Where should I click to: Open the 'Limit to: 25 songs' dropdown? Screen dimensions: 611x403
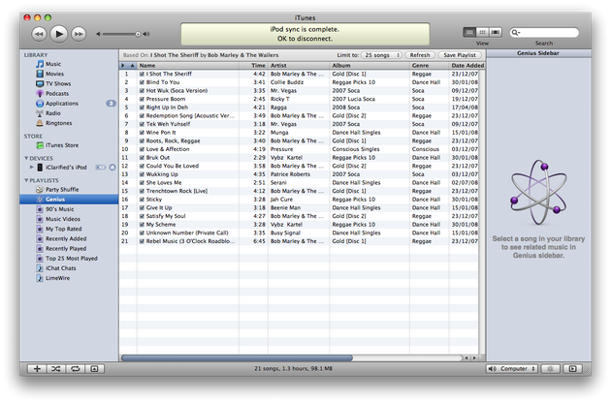click(x=381, y=56)
